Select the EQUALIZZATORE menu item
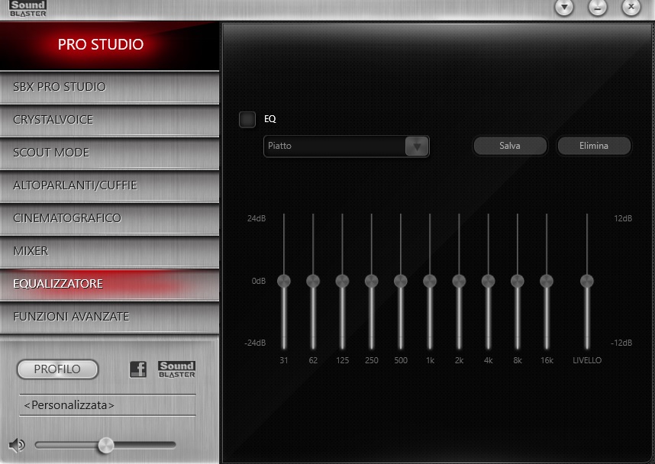 point(109,284)
